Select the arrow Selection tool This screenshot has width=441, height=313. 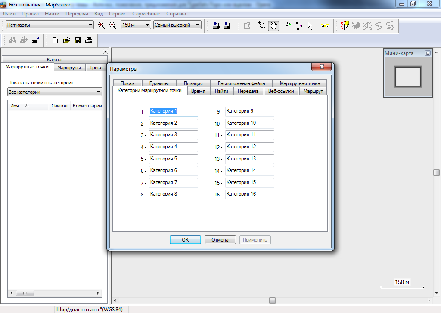(x=310, y=25)
